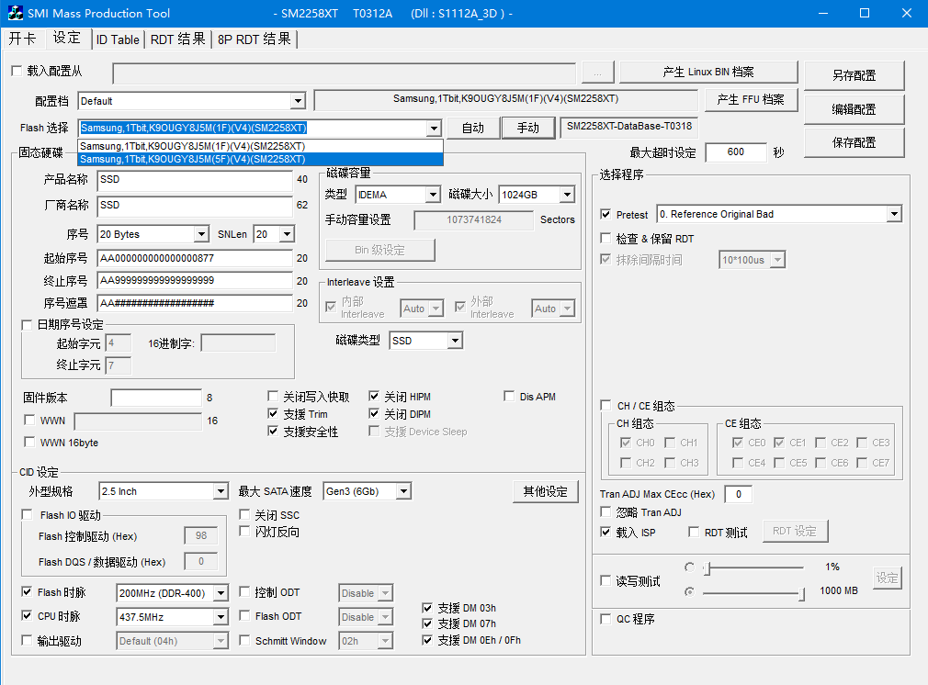Viewport: 928px width, 685px height.
Task: Expand the 磁碟大小 1024GB dropdown
Action: [567, 195]
